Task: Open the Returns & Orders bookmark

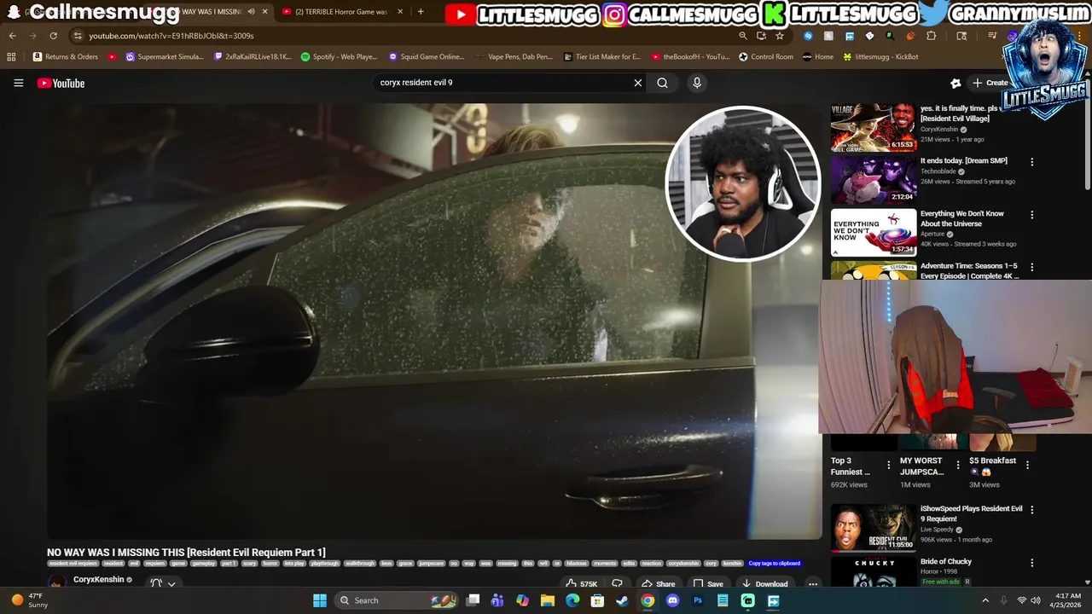Action: coord(65,56)
